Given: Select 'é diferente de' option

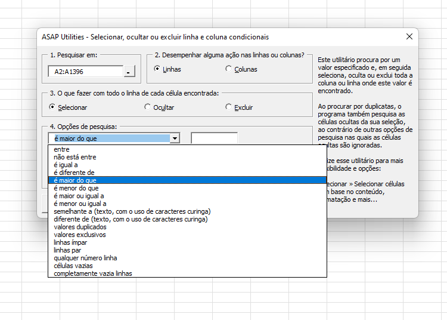Looking at the screenshot, I should click(187, 173).
